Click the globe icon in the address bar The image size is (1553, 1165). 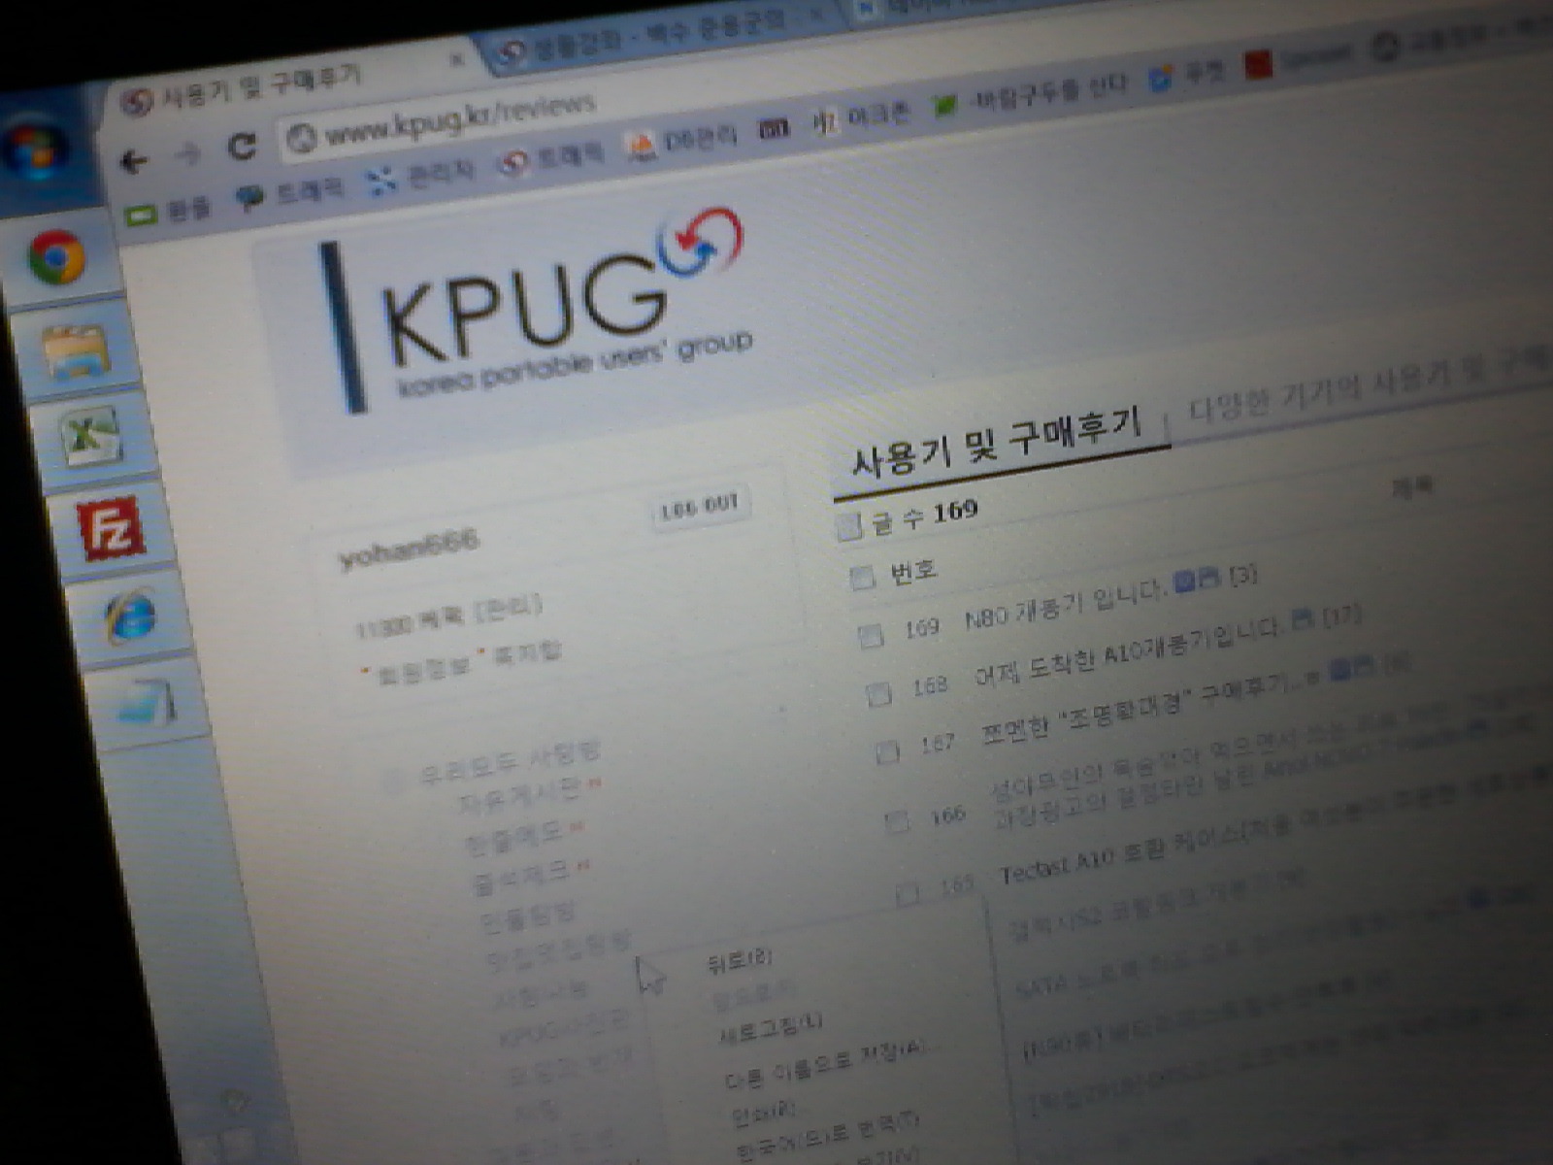[x=302, y=138]
